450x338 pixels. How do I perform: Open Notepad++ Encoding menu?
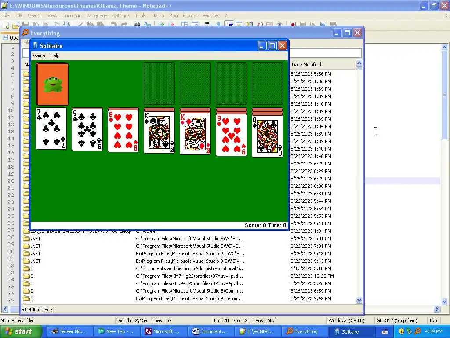(x=72, y=15)
